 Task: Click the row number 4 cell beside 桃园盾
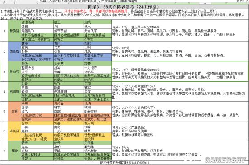coord(4,92)
